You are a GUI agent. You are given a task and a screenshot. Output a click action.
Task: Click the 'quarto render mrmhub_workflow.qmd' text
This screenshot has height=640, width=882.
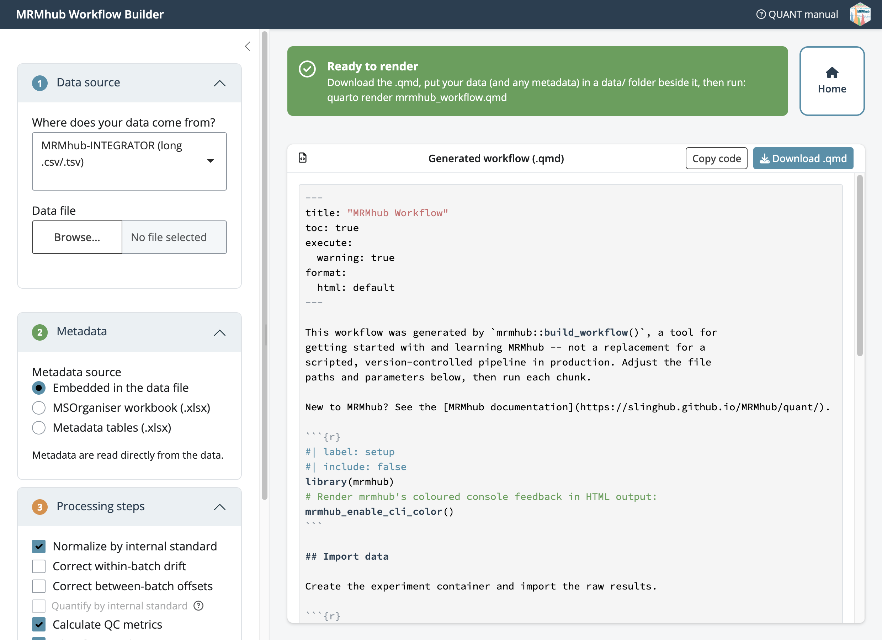click(416, 97)
